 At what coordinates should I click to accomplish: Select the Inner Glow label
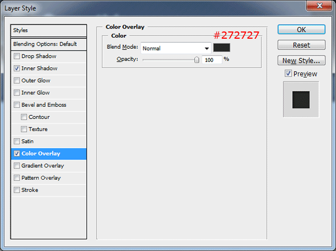point(36,93)
